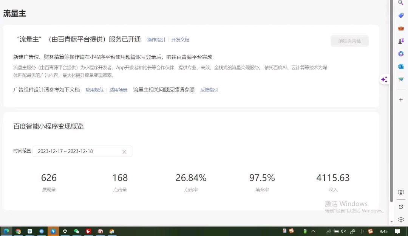The width and height of the screenshot is (408, 236).
Task: Click the 97.5% 填充率 value
Action: (x=262, y=178)
